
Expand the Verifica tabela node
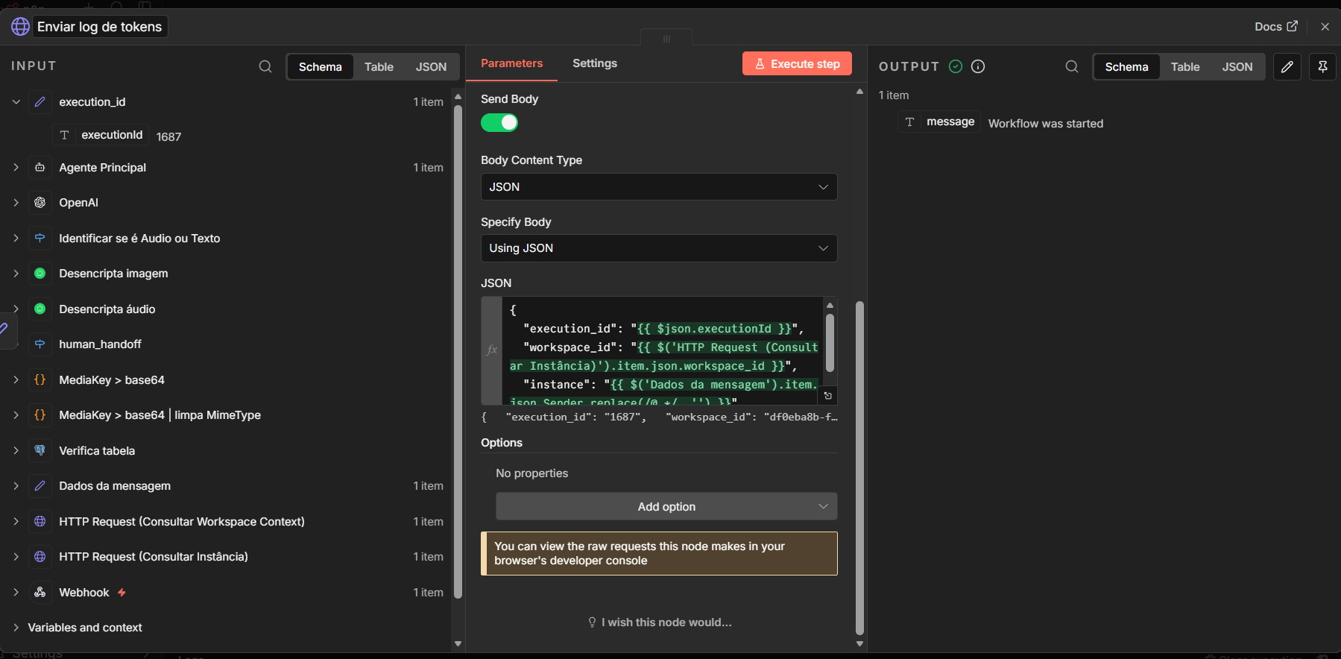click(16, 451)
